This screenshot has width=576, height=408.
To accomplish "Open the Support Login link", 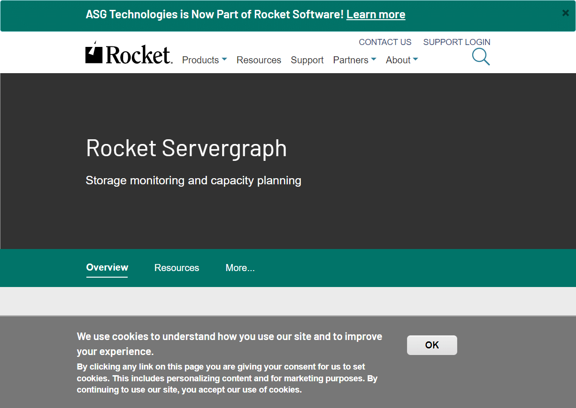I will [x=457, y=42].
